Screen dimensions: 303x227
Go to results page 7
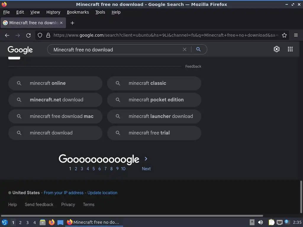pyautogui.click(x=106, y=169)
